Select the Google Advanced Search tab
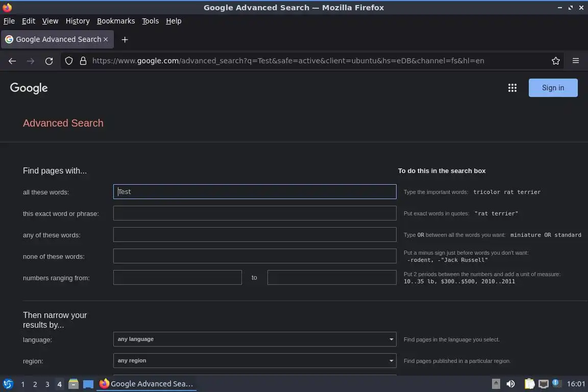Viewport: 588px width, 392px height. click(57, 39)
